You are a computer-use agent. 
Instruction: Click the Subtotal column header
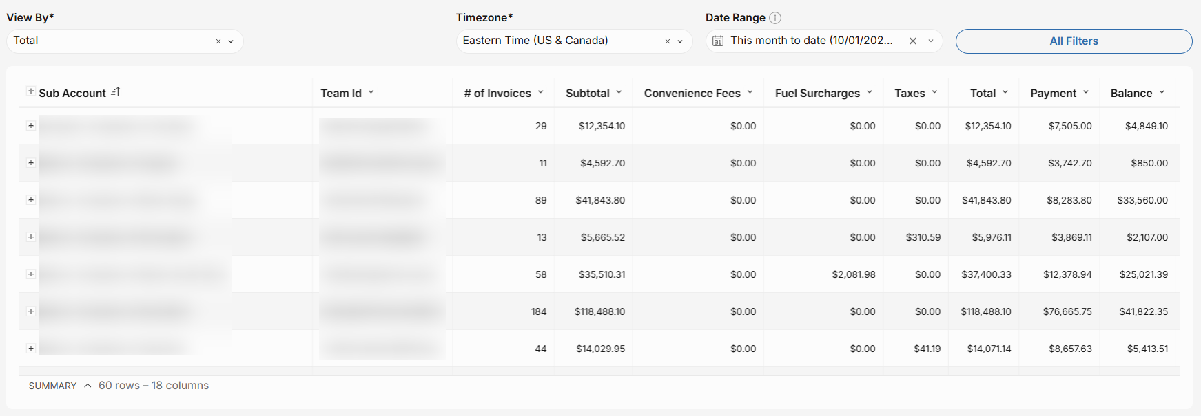(588, 94)
